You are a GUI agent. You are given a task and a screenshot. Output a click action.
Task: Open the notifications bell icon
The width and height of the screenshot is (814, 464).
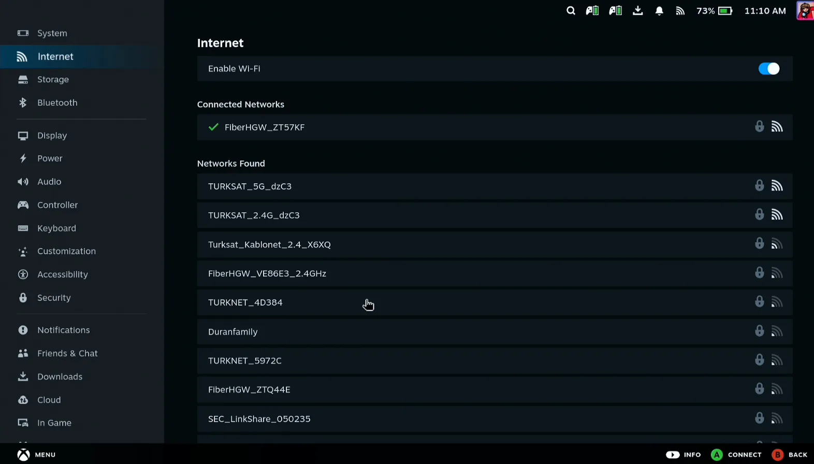[x=659, y=11]
